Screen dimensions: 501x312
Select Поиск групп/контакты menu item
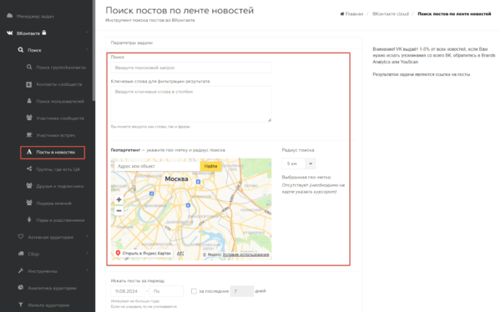point(61,68)
